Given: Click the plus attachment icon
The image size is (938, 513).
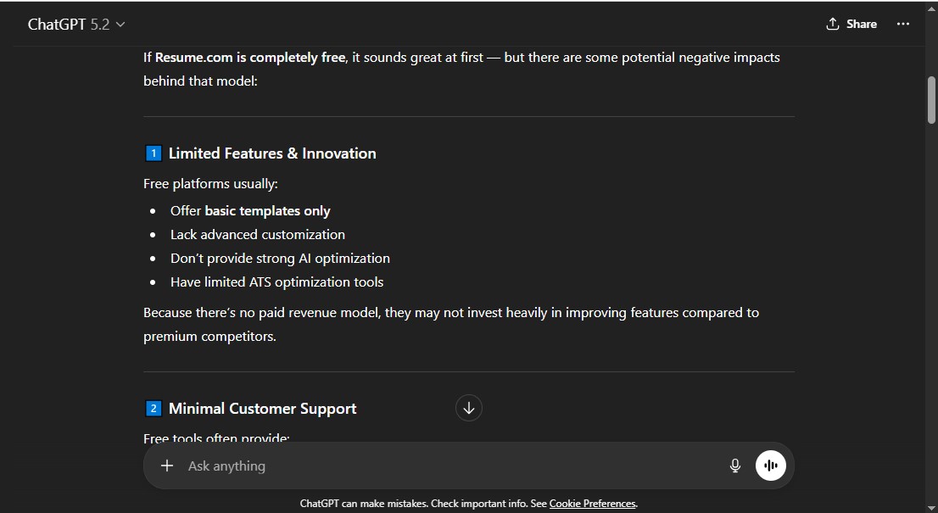Looking at the screenshot, I should click(167, 466).
